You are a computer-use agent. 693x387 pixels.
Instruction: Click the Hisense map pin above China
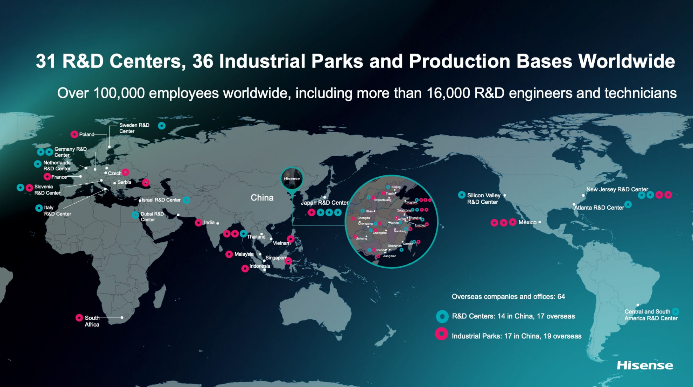[x=292, y=179]
